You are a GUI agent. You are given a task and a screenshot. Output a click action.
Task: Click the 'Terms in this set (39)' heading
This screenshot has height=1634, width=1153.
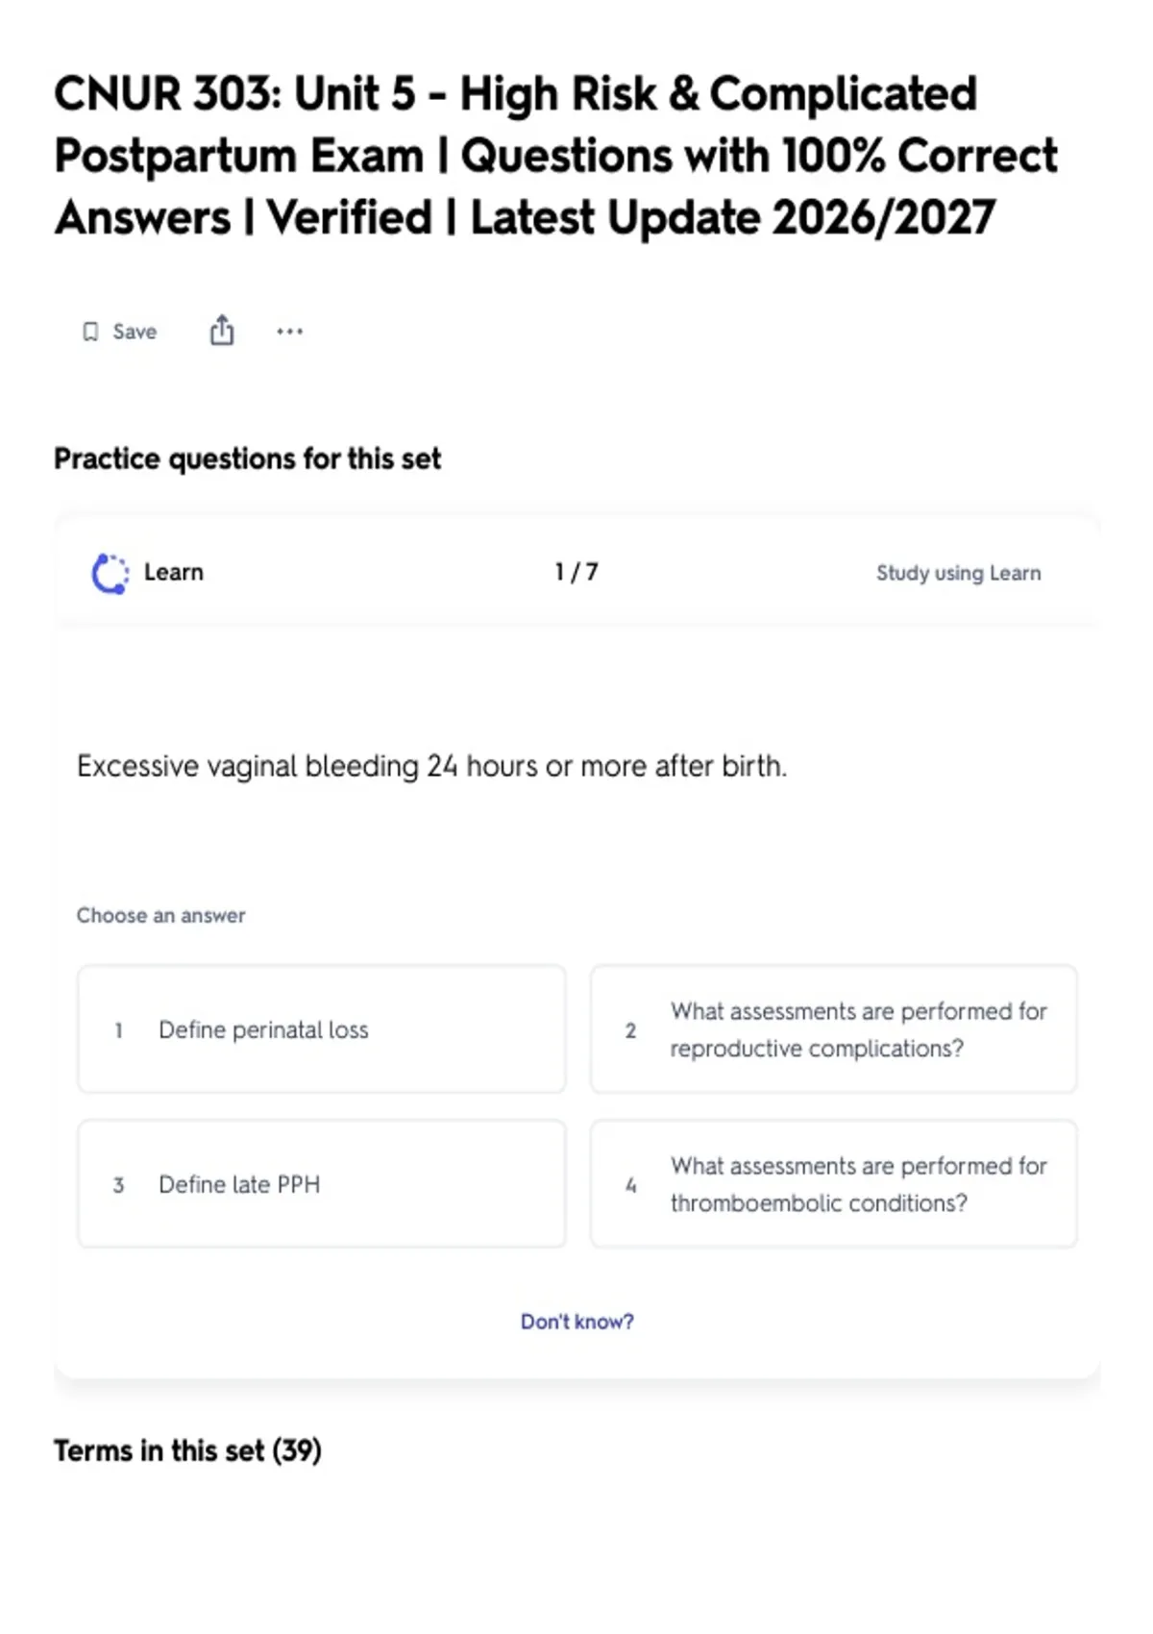tap(187, 1450)
